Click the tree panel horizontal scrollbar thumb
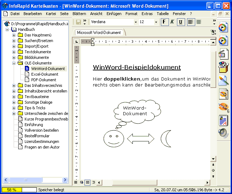232x194 pixels. pyautogui.click(x=26, y=180)
